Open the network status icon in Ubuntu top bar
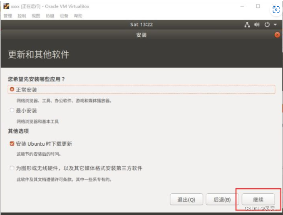Screen dimensions: 283x215 247,25
